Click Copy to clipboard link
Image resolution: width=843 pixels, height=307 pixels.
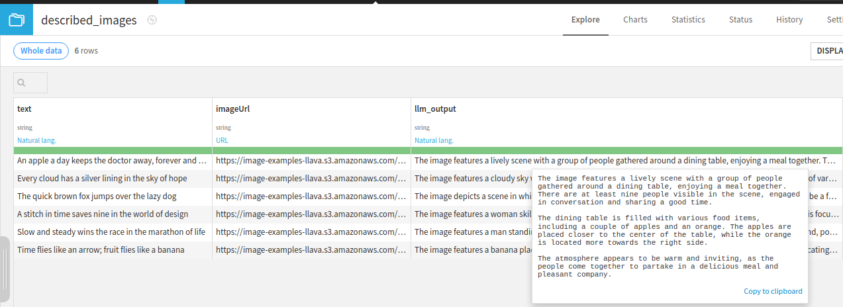(x=773, y=291)
